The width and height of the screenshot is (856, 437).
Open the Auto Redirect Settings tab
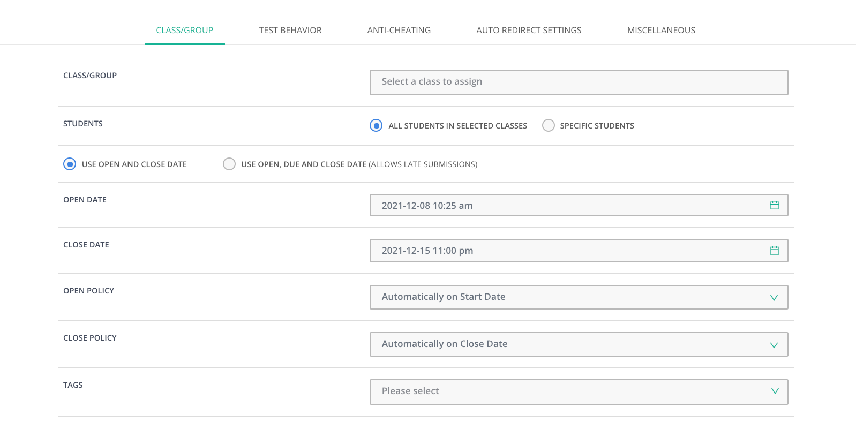click(529, 30)
